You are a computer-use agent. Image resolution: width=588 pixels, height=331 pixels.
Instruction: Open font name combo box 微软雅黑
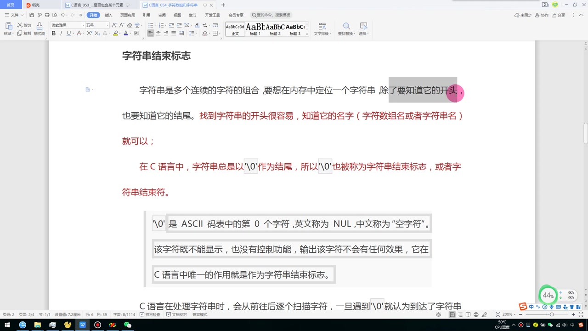[x=68, y=25]
